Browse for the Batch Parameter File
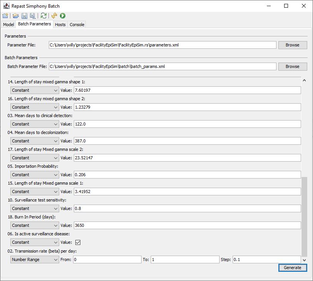Viewport: 313px width, 281px height. pyautogui.click(x=292, y=66)
